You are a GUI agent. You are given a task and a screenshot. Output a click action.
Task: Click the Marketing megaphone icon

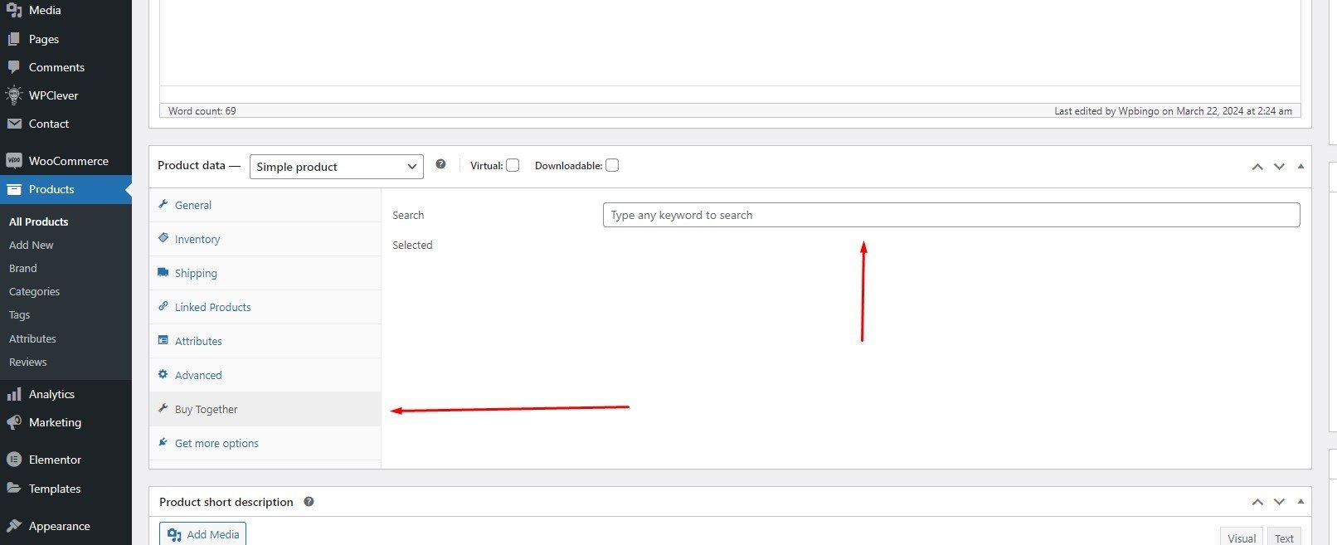coord(13,422)
